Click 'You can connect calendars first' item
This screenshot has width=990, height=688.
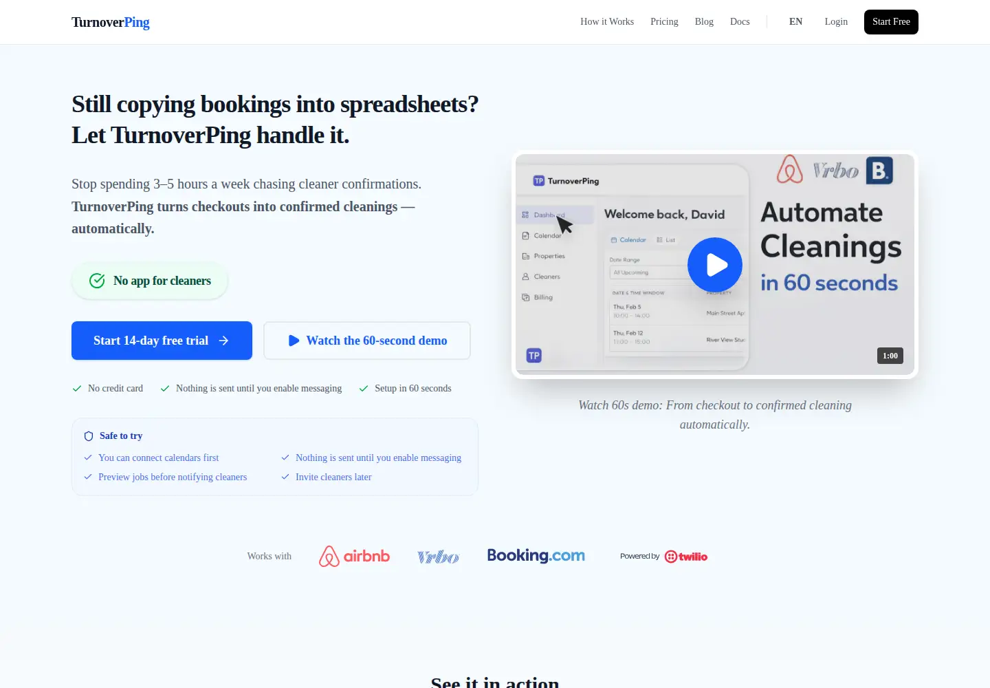tap(158, 458)
